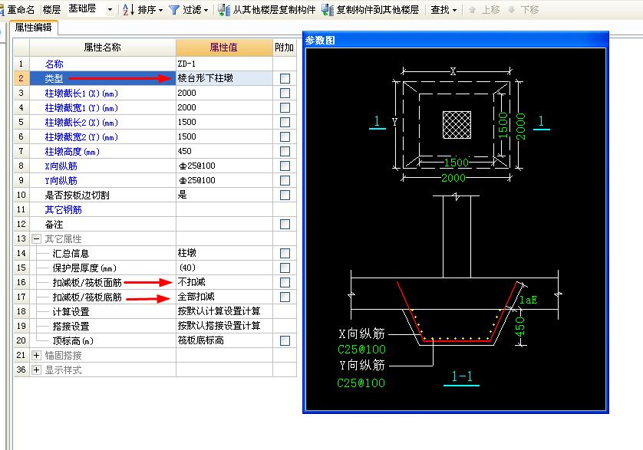Collapse the 其它属性 group
The width and height of the screenshot is (643, 450).
coord(37,238)
